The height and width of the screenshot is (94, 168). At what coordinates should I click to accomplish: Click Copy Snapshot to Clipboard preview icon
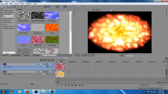tap(111, 10)
